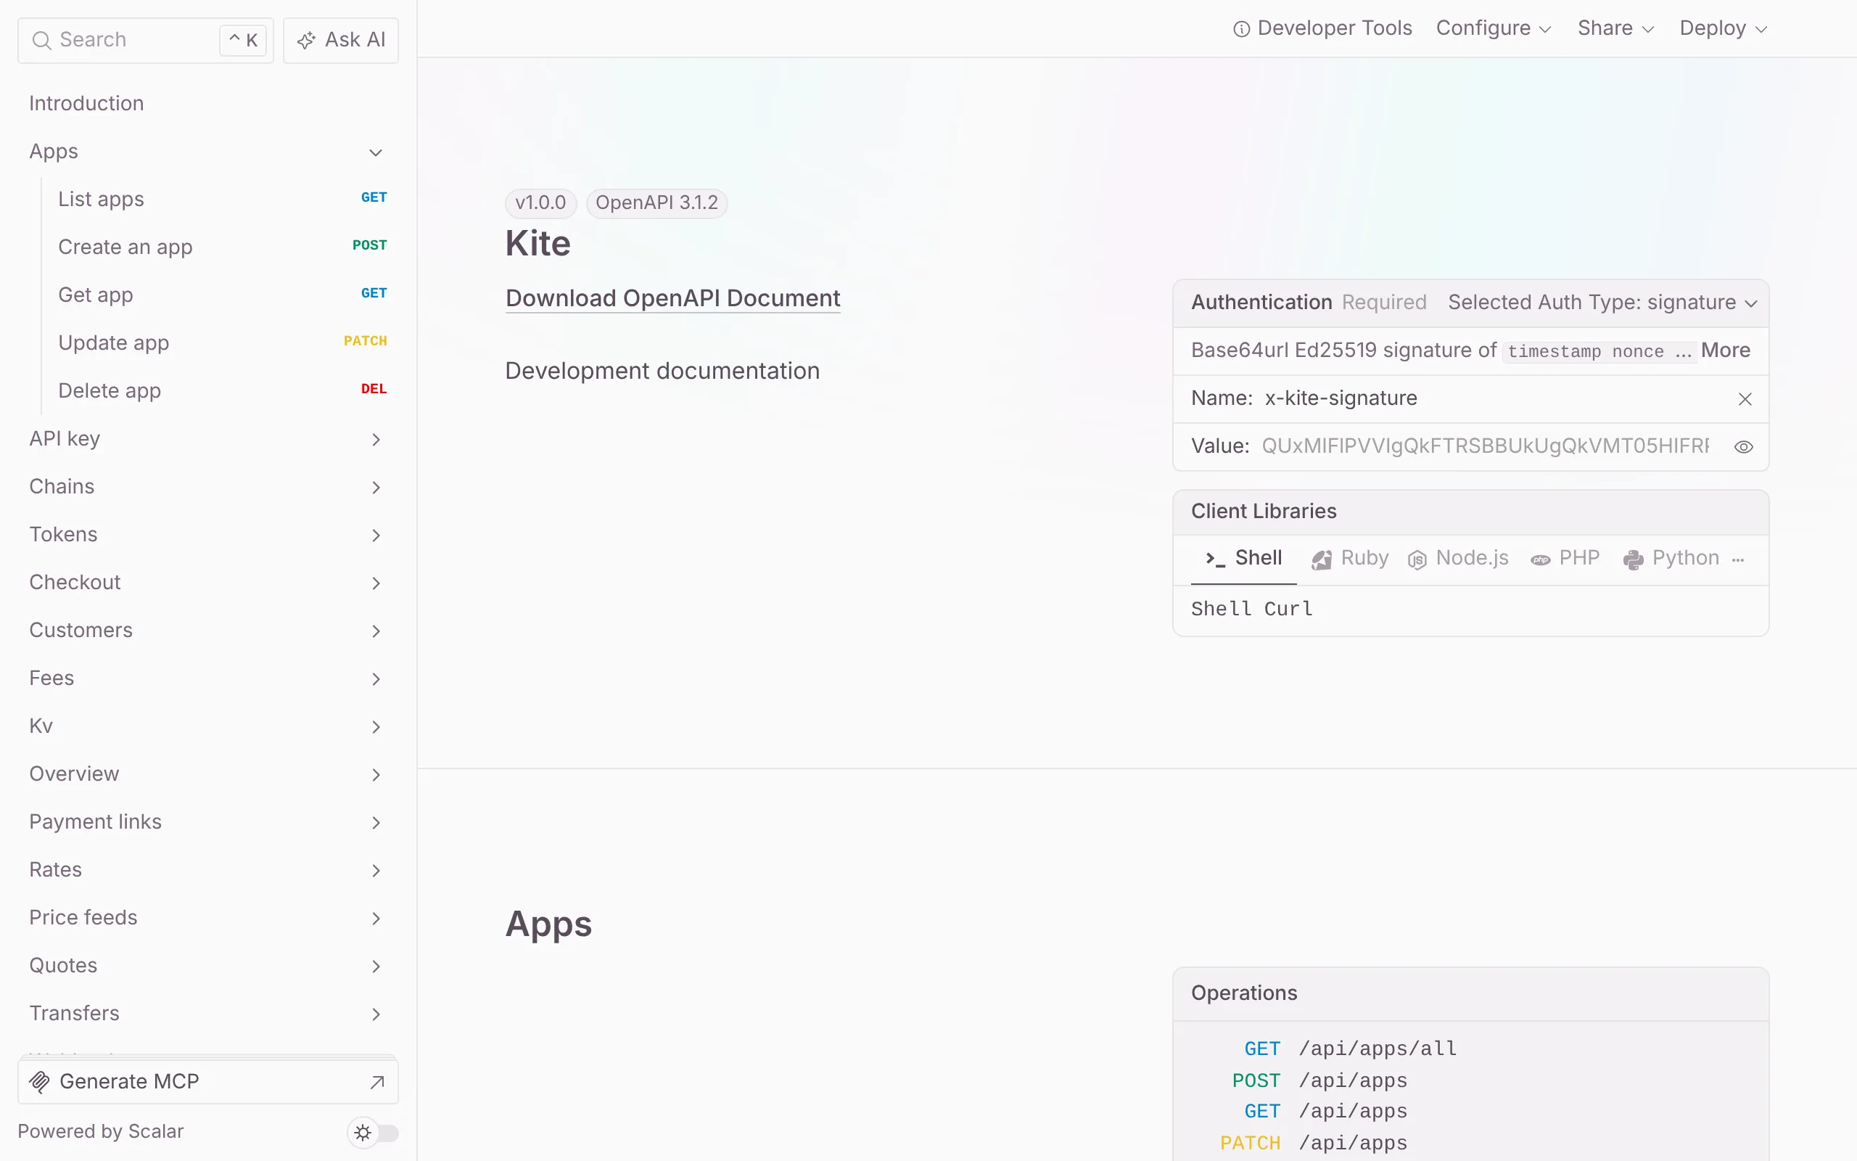Click Powered by Scalar link
The image size is (1857, 1161).
(101, 1132)
